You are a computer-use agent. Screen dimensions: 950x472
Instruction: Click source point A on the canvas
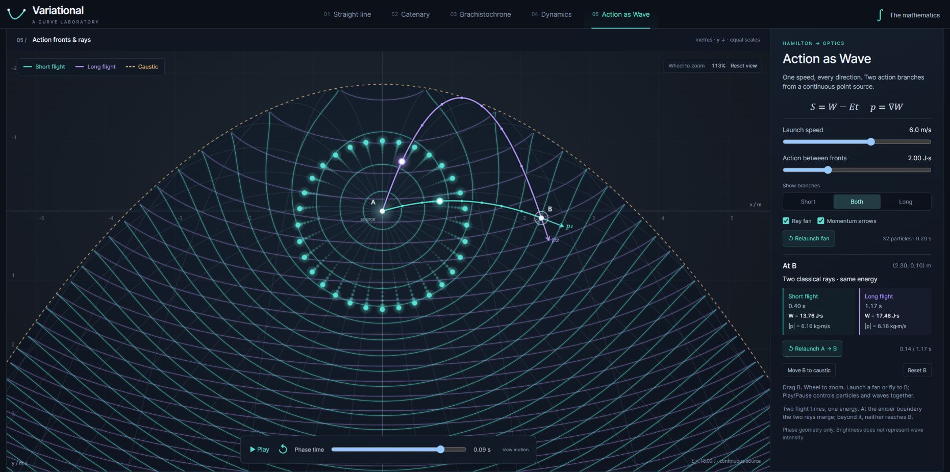click(382, 211)
